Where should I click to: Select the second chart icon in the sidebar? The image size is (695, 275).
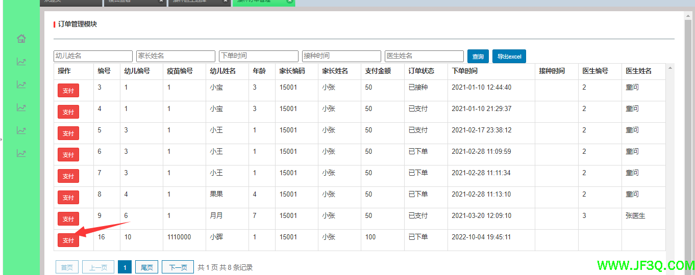pyautogui.click(x=21, y=85)
